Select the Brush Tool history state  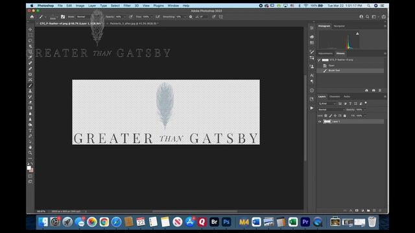point(350,71)
